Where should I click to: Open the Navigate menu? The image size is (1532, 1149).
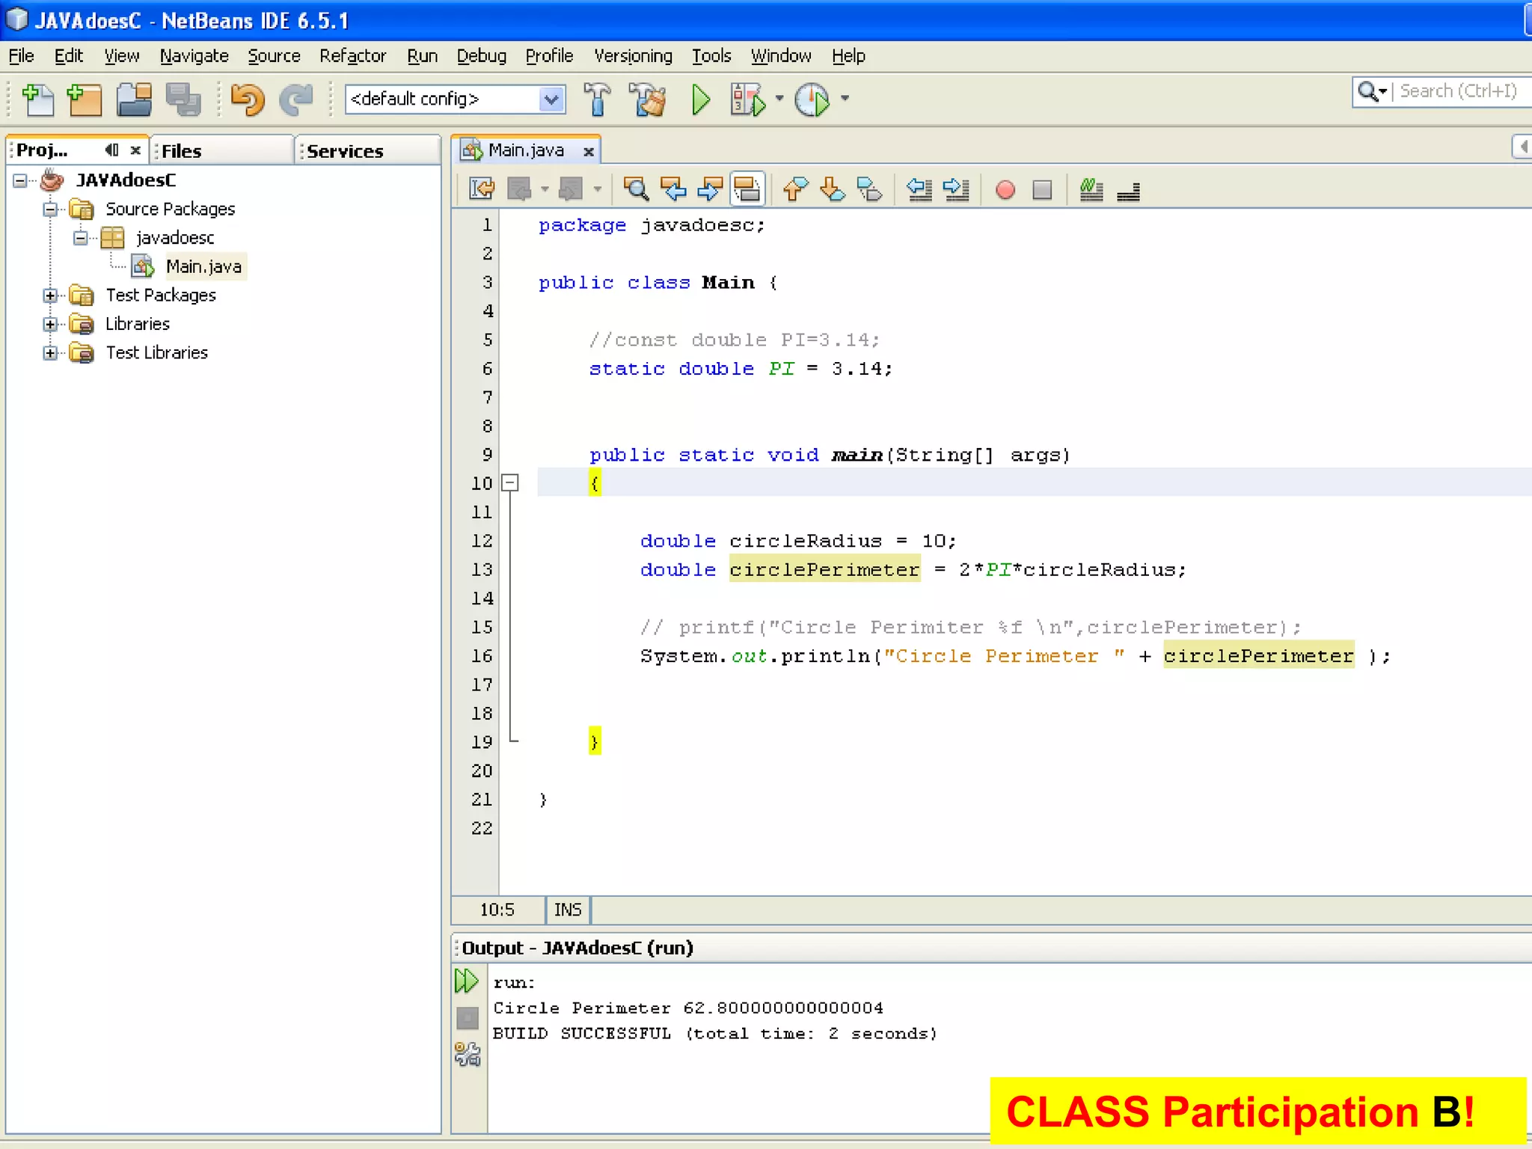(194, 56)
